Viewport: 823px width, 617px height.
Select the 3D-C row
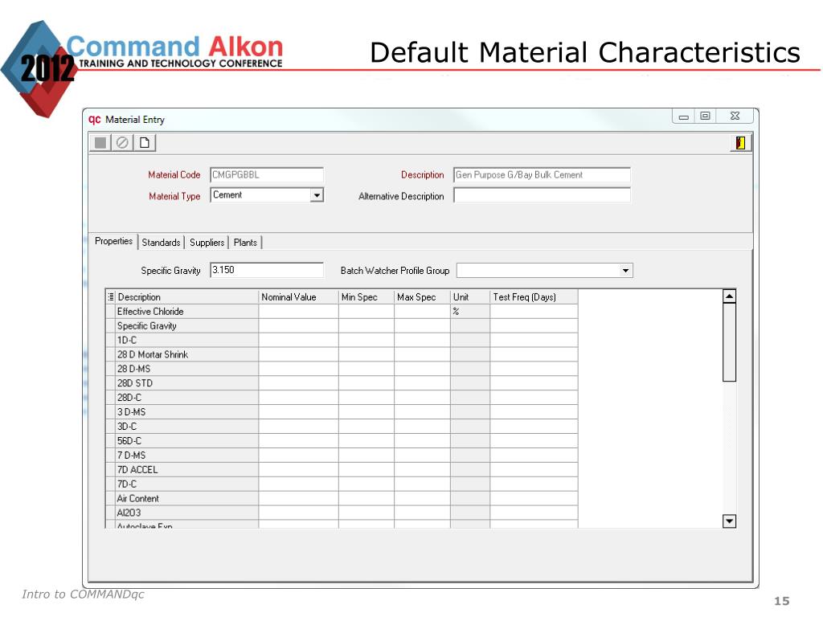[342, 427]
